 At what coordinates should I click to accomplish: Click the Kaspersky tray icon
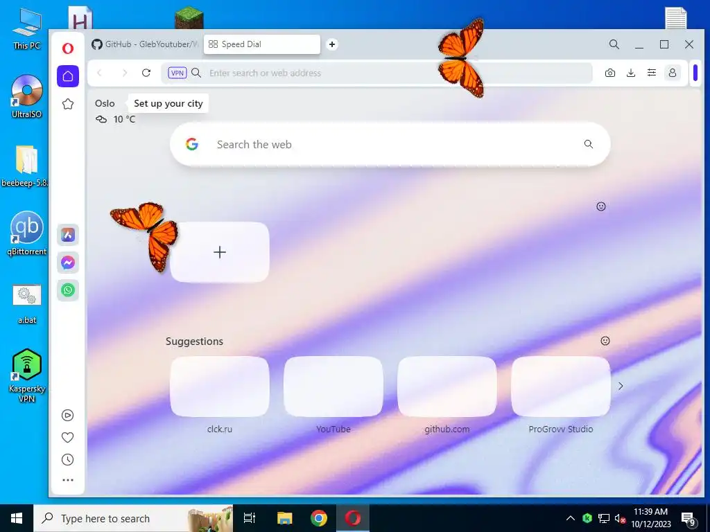click(587, 518)
